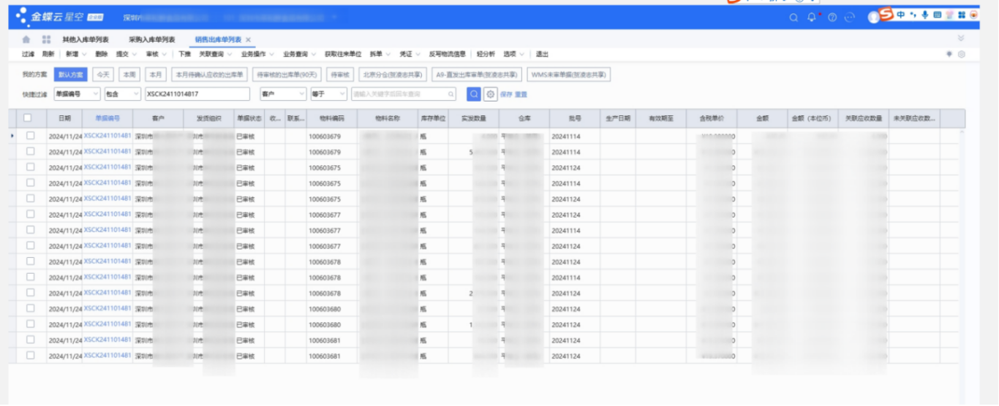Select the 本周 scheme button
999x406 pixels.
click(129, 74)
